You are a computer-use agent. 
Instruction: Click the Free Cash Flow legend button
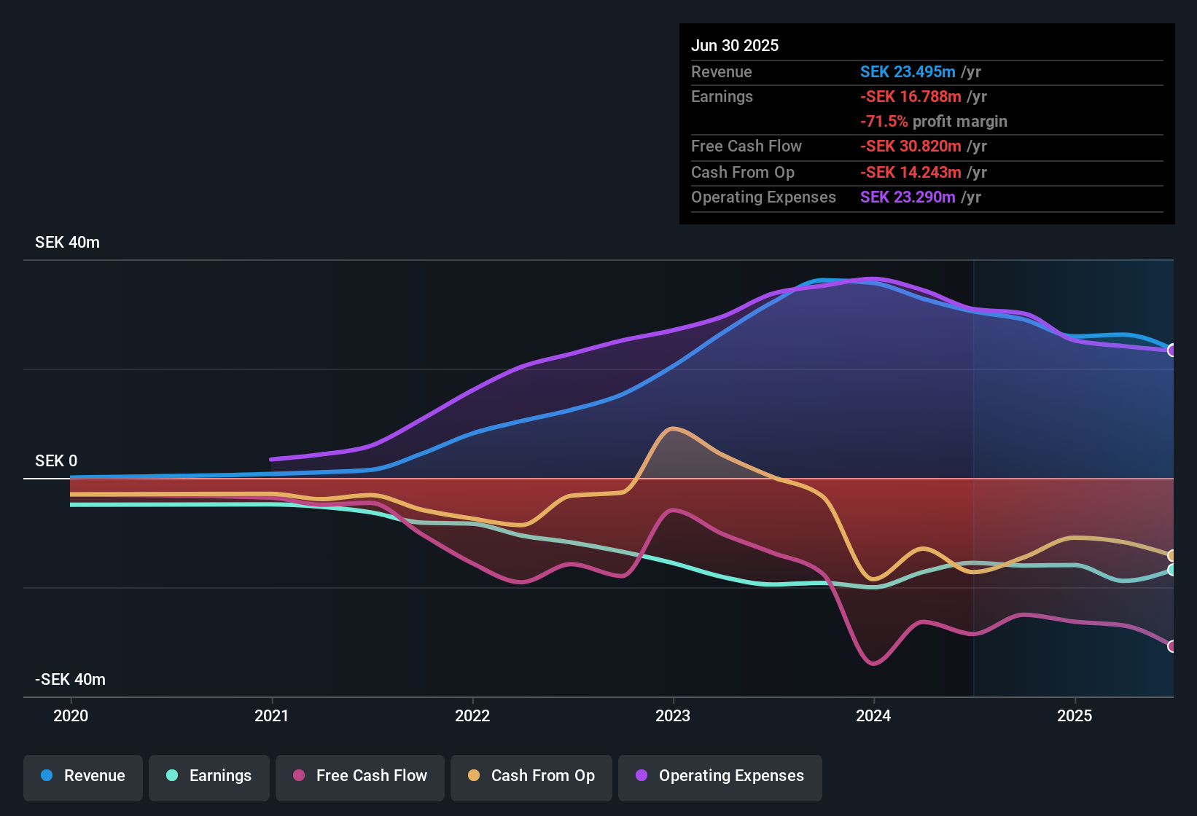359,776
